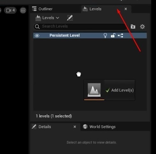Create a new folder with the folder-plus icon
Image resolution: width=156 pixels, height=154 pixels.
pyautogui.click(x=133, y=27)
